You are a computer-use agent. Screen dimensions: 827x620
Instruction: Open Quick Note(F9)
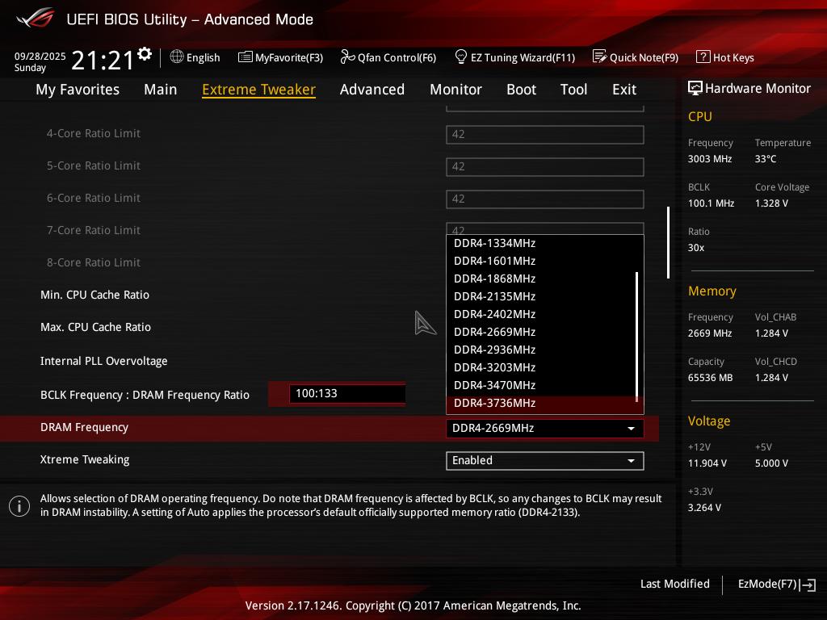[x=644, y=57]
